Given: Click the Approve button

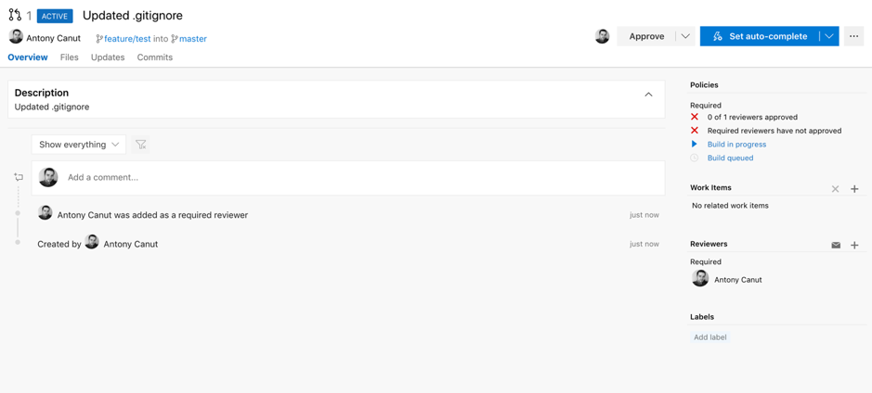Looking at the screenshot, I should [646, 36].
